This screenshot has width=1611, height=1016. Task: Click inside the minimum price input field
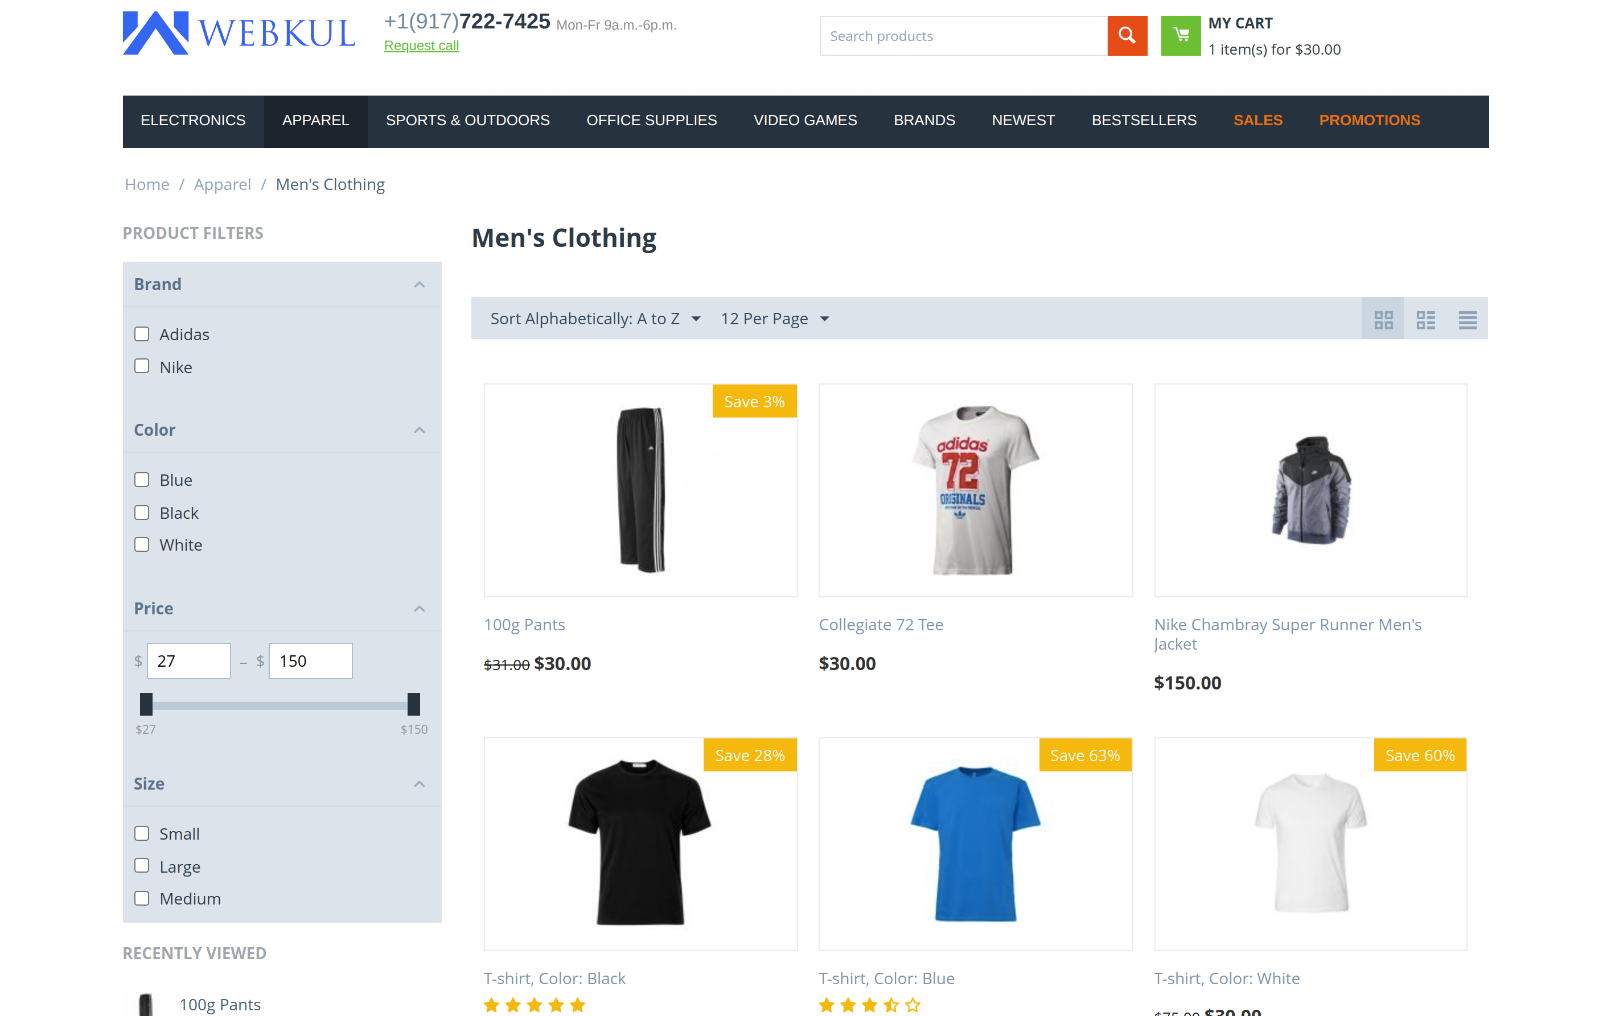(188, 660)
